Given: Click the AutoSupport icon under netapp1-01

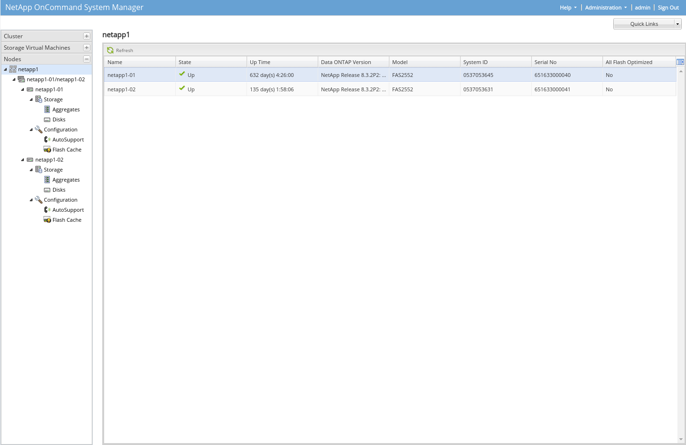Looking at the screenshot, I should point(47,140).
